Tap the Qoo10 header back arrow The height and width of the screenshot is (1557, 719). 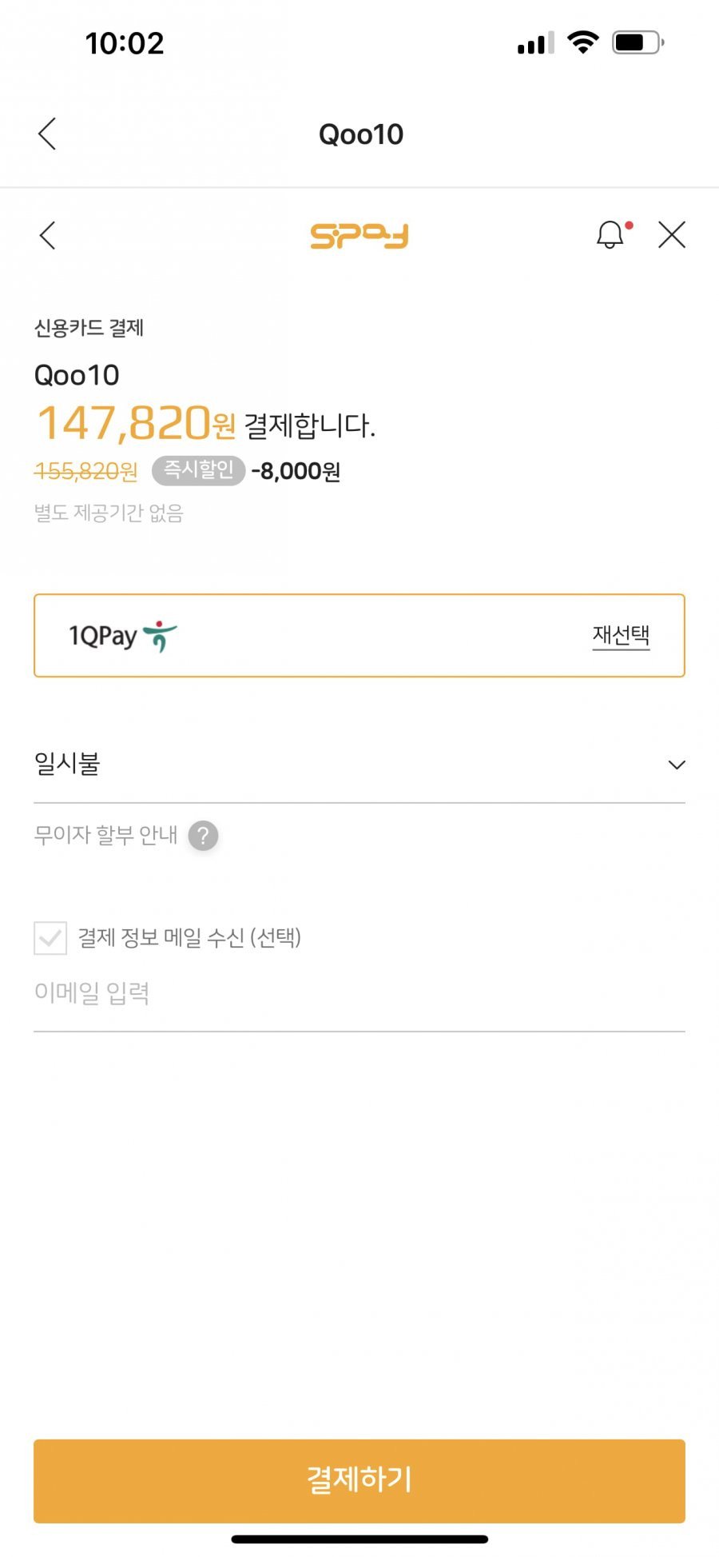[x=47, y=134]
